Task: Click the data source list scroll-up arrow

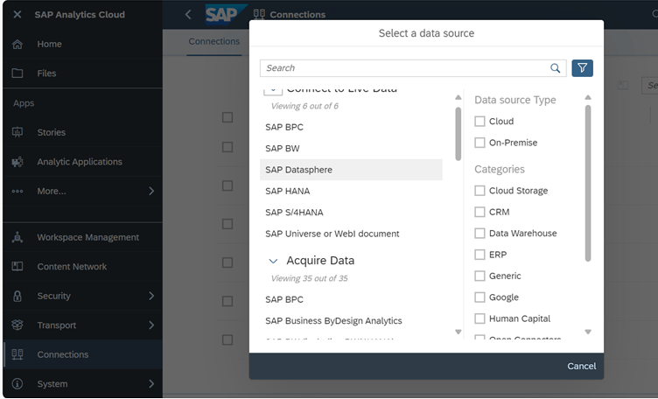Action: (x=458, y=97)
